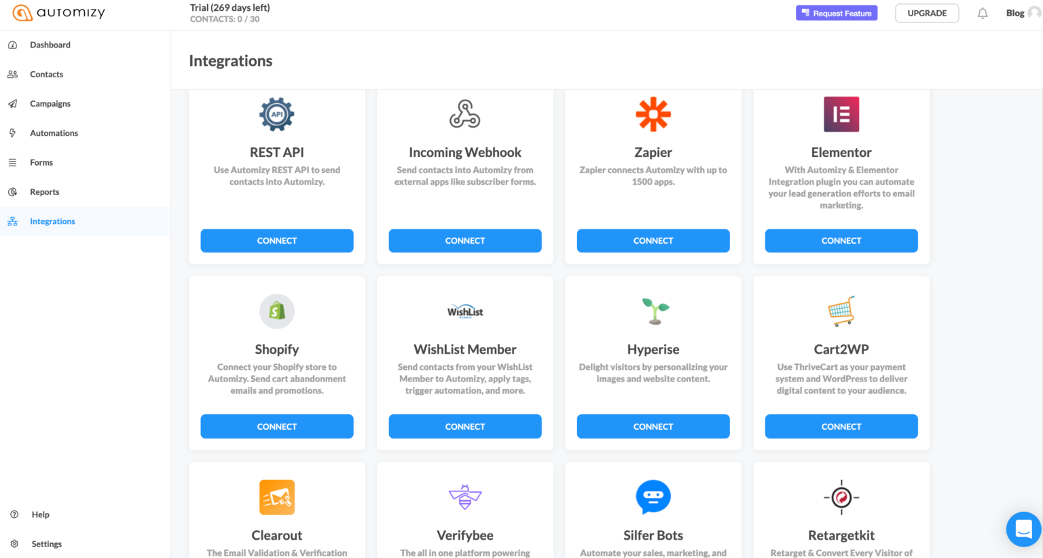1043x558 pixels.
Task: Click the Incoming Webhook icon
Action: [464, 114]
